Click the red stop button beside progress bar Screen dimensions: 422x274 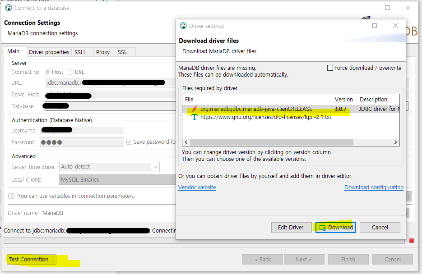(411, 240)
